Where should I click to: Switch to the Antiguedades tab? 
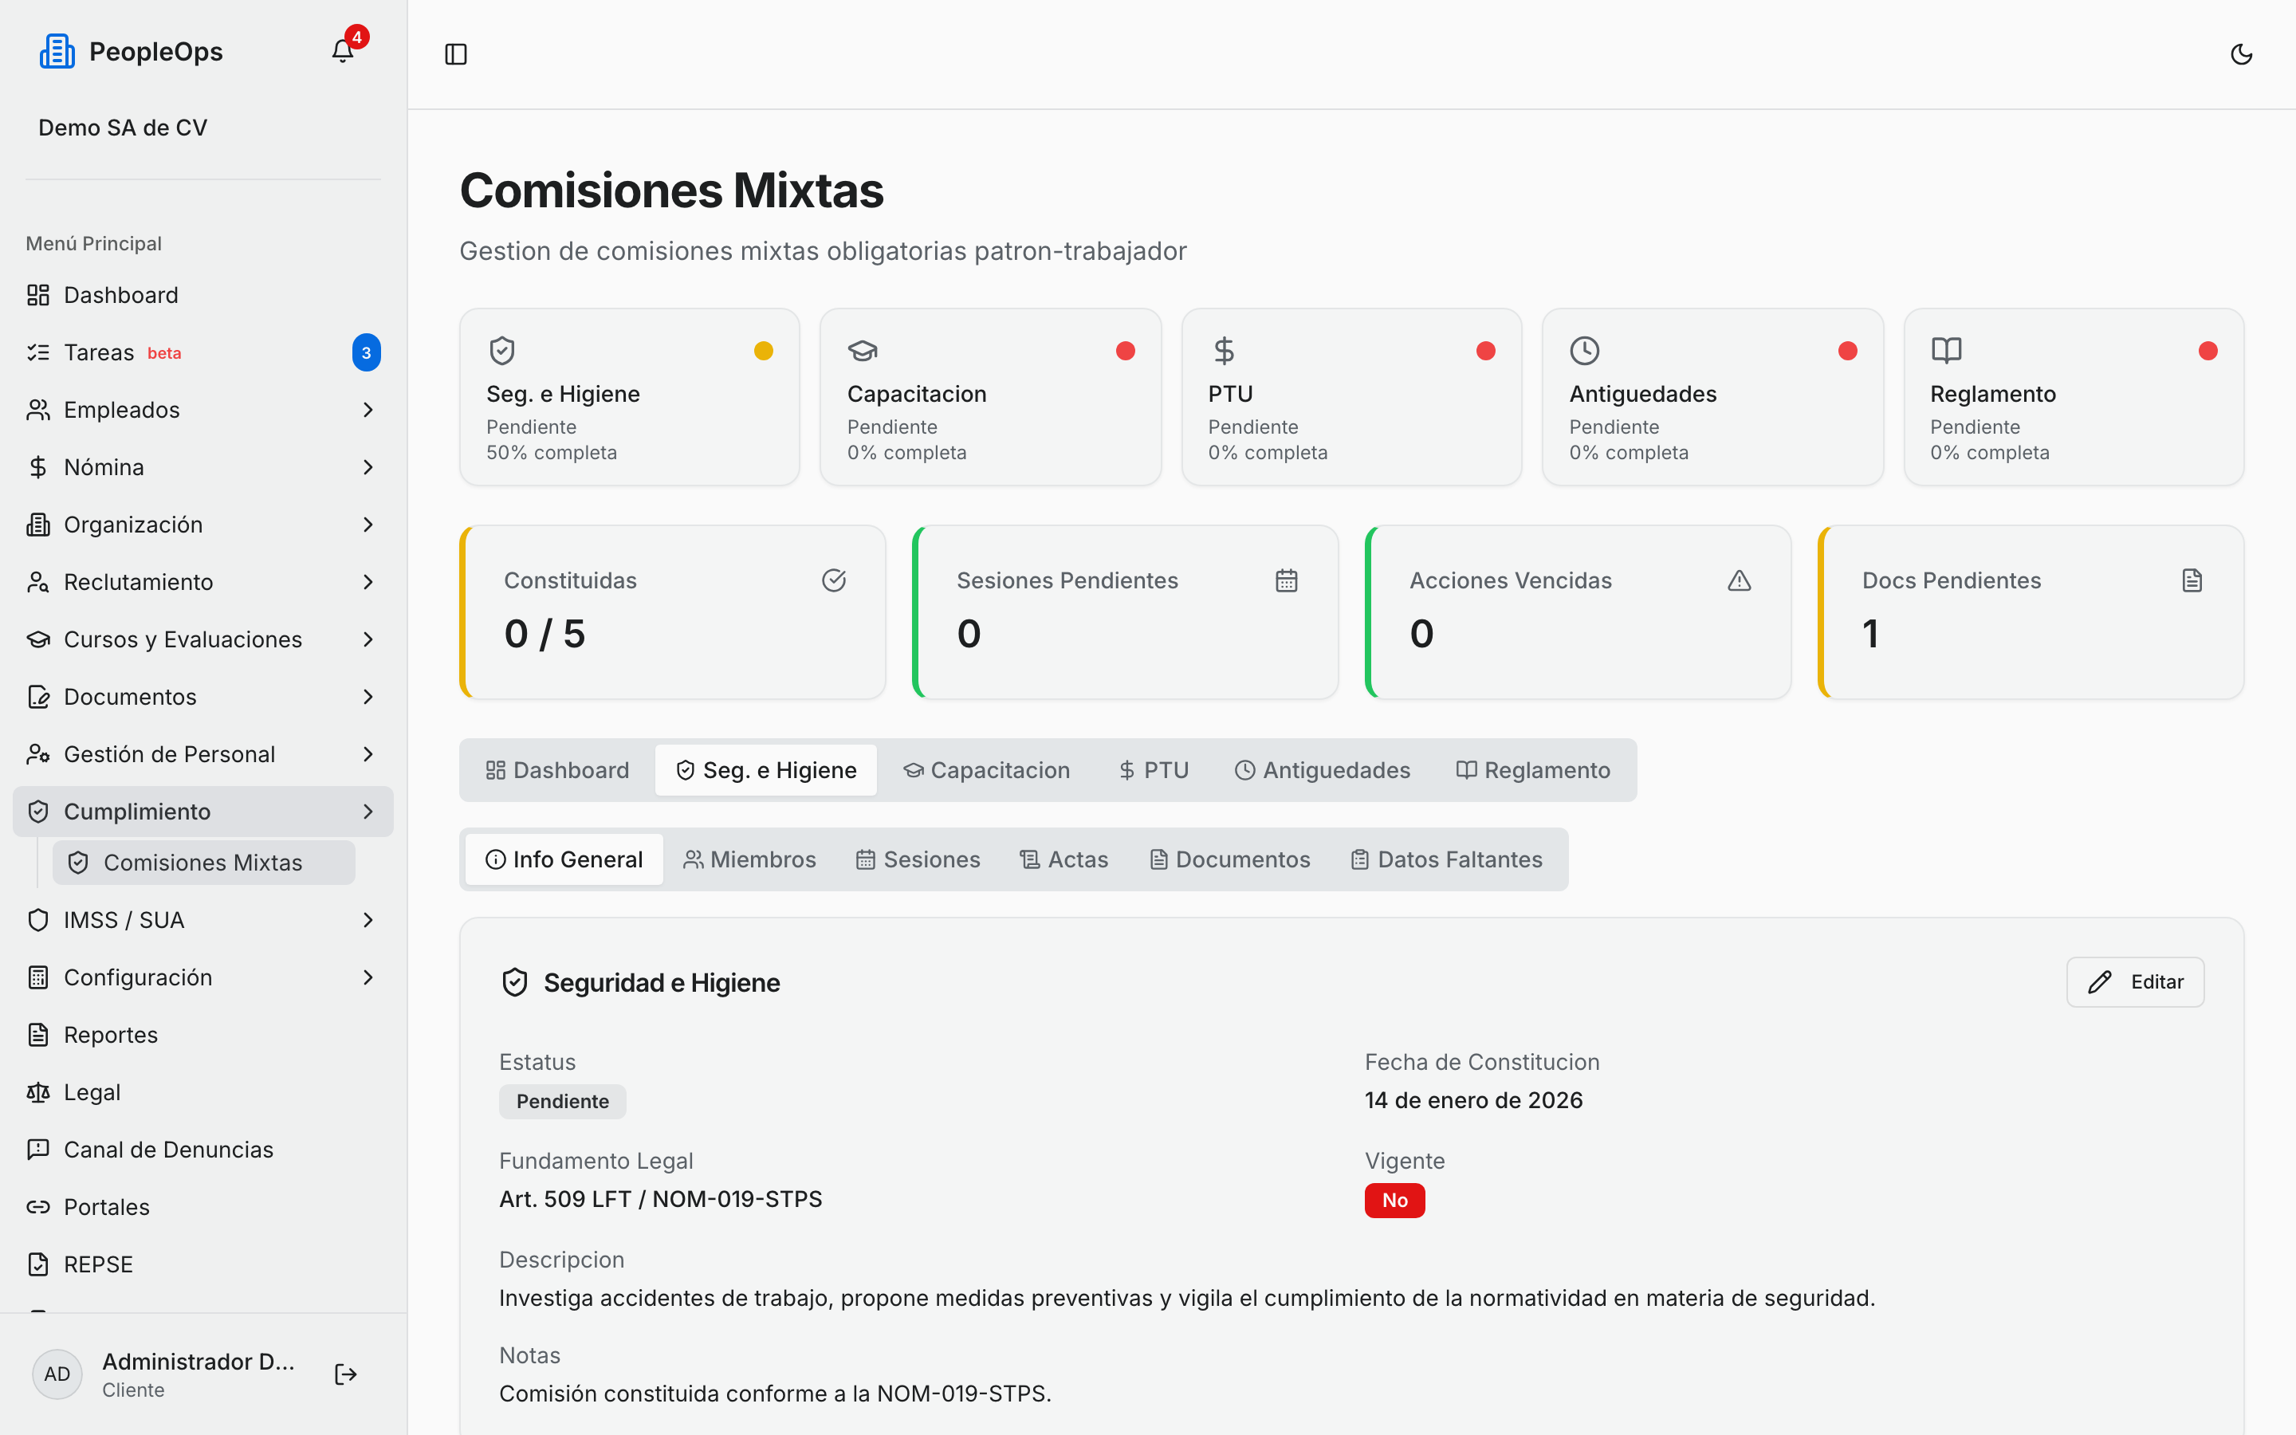[1322, 769]
